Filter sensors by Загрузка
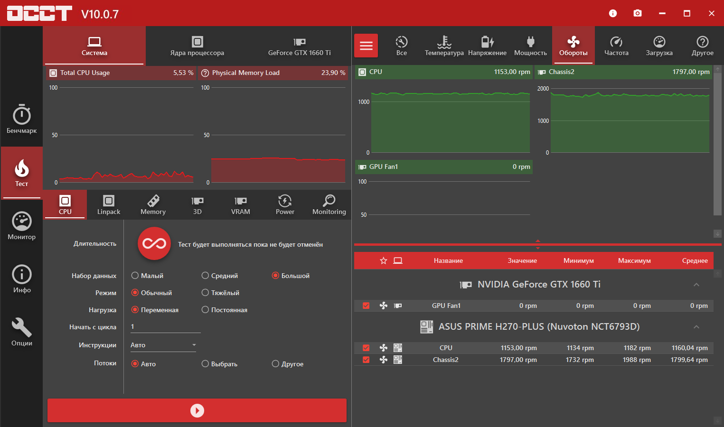724x427 pixels. (x=659, y=46)
